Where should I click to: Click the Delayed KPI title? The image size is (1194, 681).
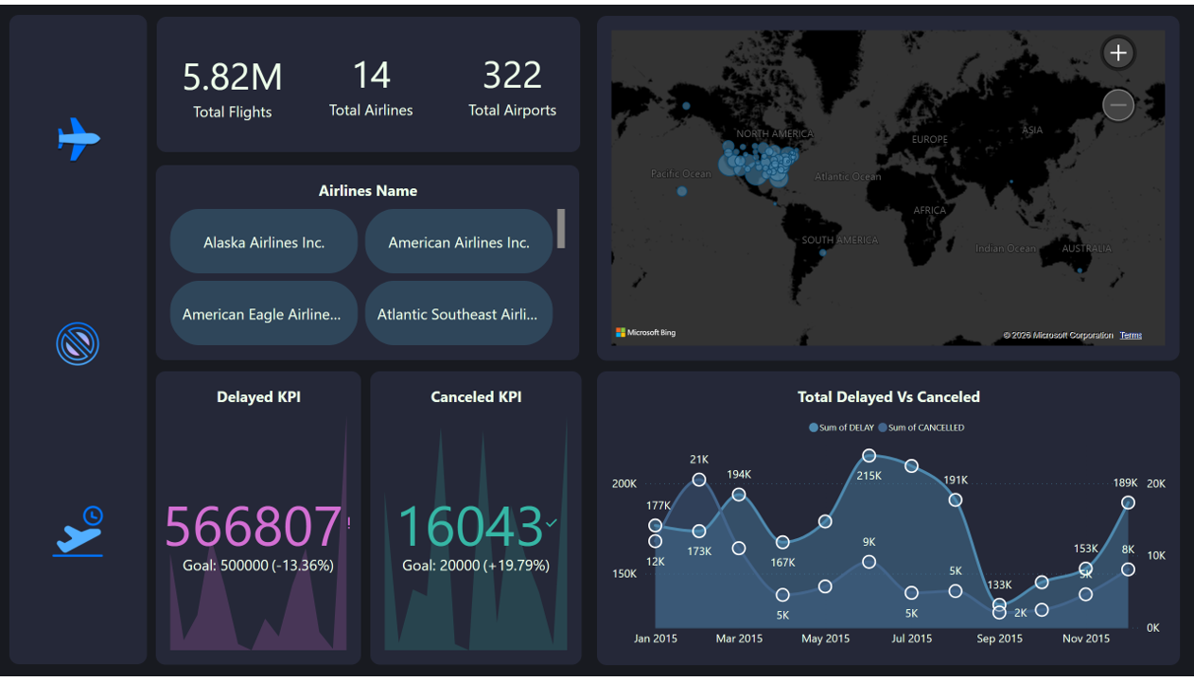[258, 397]
